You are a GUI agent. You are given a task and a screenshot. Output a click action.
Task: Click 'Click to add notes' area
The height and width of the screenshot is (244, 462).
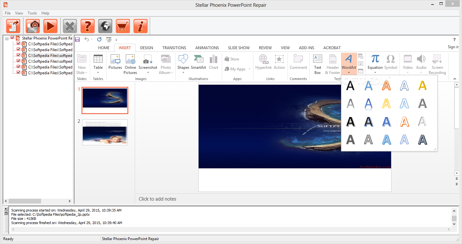pos(158,199)
